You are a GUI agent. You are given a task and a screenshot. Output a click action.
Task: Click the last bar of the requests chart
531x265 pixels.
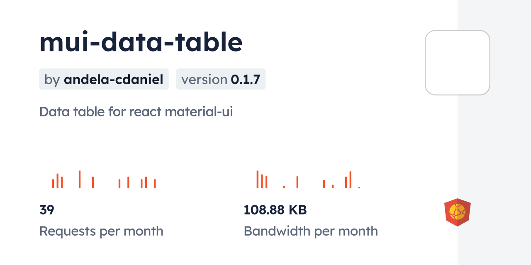tap(155, 183)
